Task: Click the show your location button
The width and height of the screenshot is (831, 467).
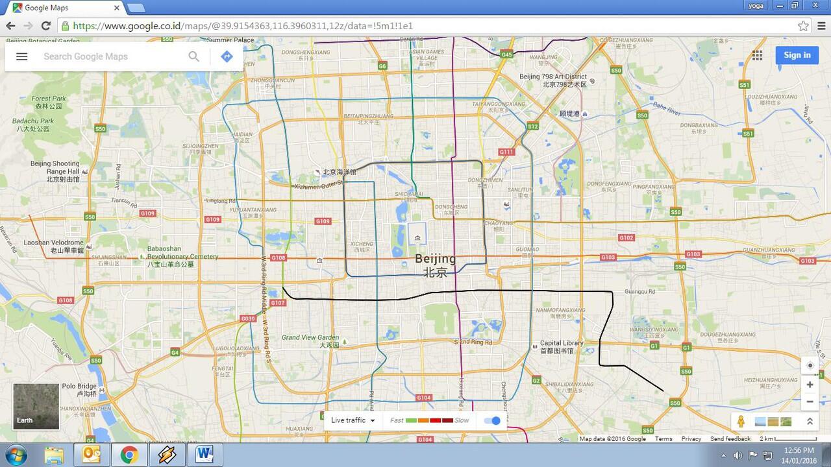Action: point(810,365)
